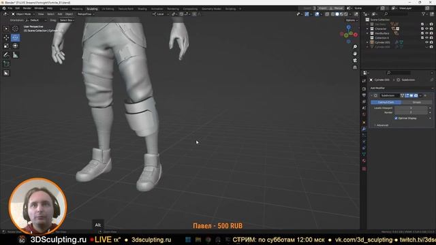Switch to Shading workspace tab
The height and width of the screenshot is (245, 436).
[142, 9]
